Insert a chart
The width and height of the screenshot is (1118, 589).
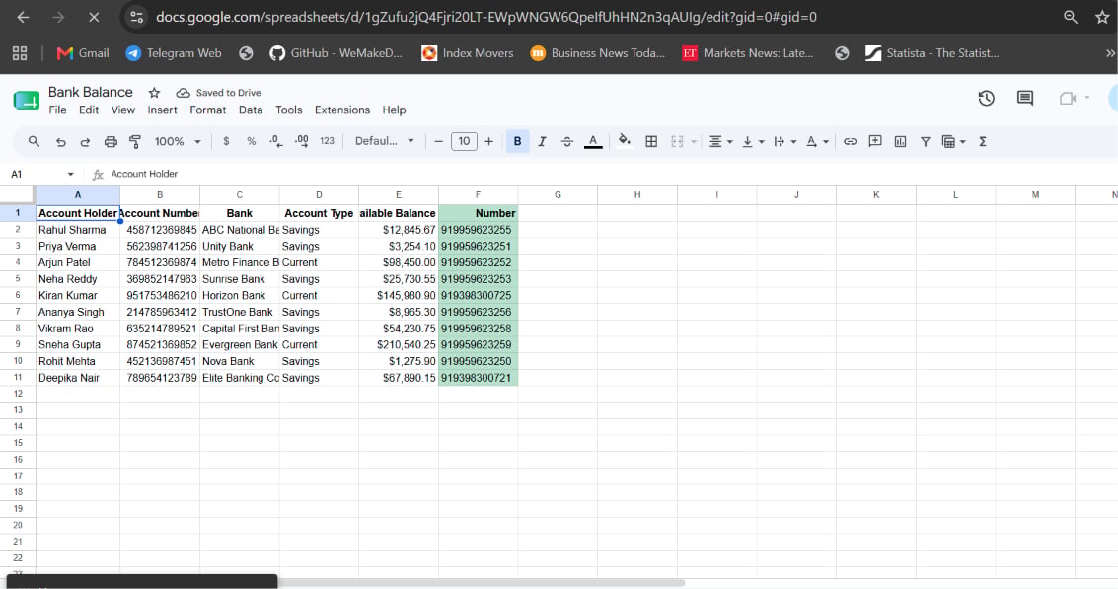coord(900,141)
